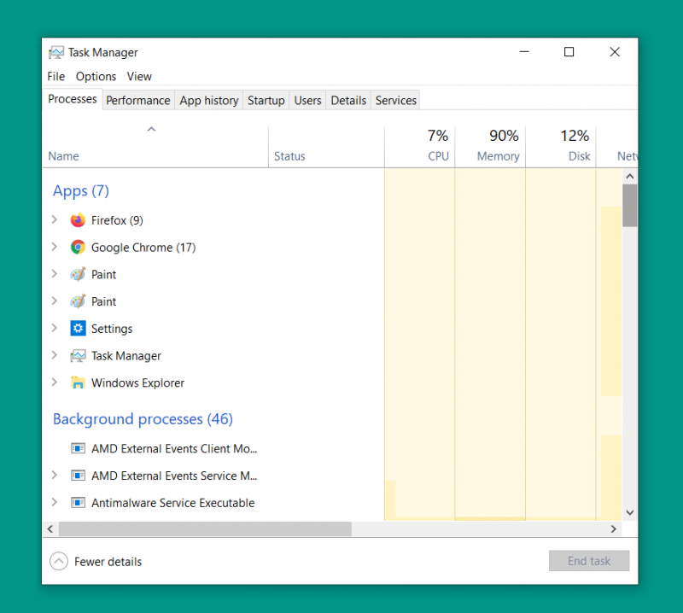The width and height of the screenshot is (683, 613).
Task: Expand the Google Chrome (17) process group
Action: point(55,247)
